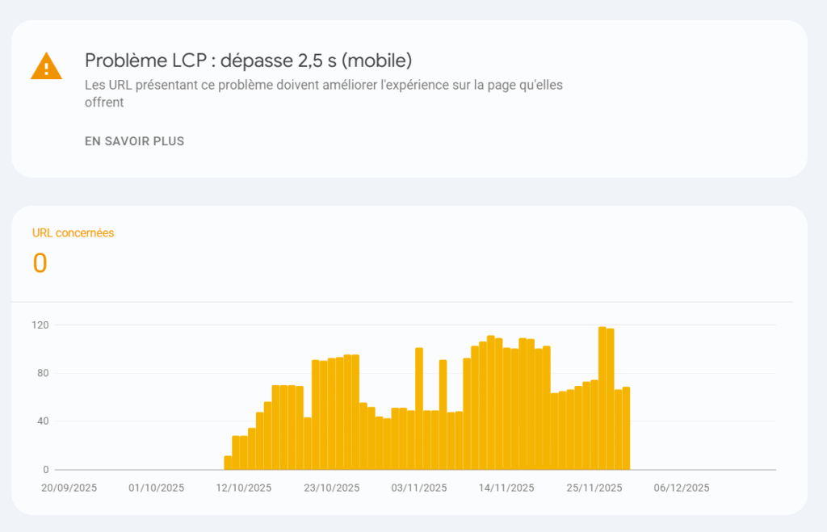Click the Problème LCP issue title

[x=247, y=60]
